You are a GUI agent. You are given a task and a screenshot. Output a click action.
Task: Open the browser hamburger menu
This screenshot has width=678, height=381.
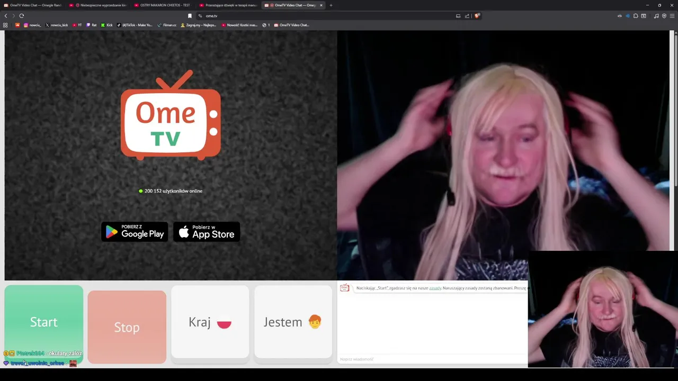pyautogui.click(x=673, y=16)
